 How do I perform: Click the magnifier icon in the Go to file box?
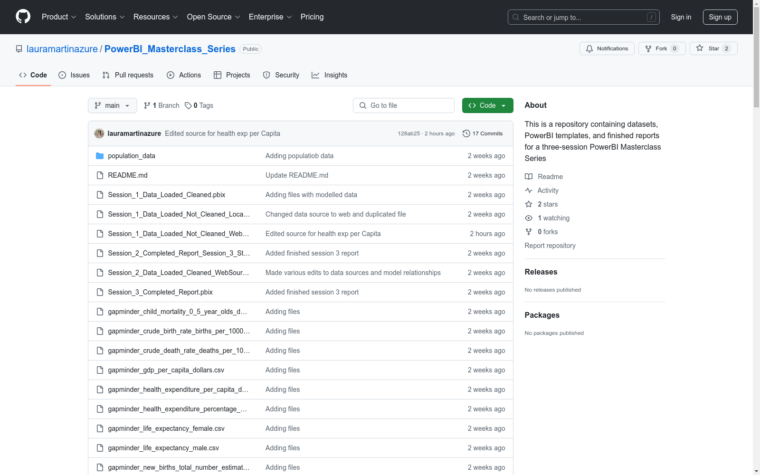tap(363, 105)
